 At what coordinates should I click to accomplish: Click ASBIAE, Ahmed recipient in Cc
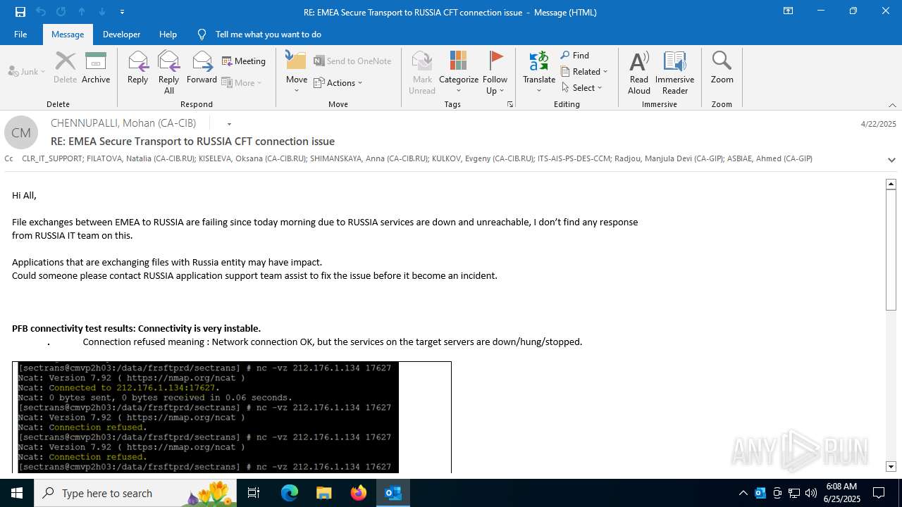tap(770, 158)
